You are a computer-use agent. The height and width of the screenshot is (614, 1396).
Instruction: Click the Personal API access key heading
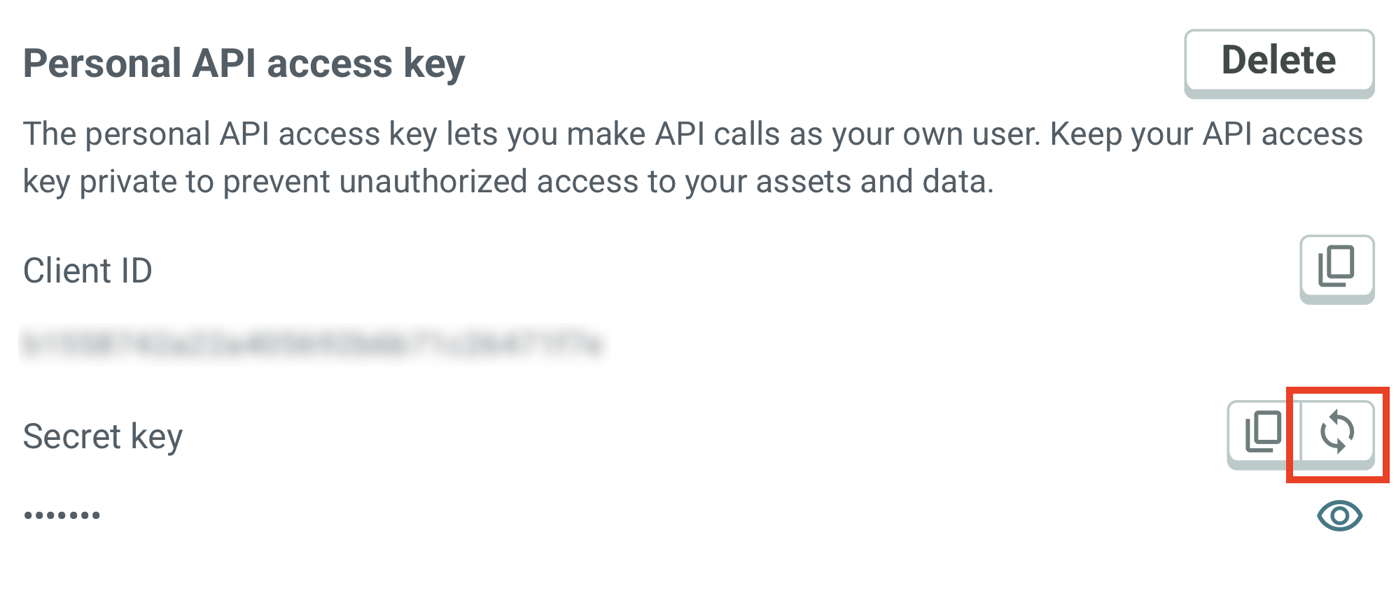click(x=244, y=64)
